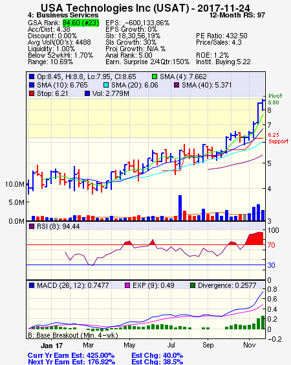Click the '4: Business Services' label

[x=63, y=15]
